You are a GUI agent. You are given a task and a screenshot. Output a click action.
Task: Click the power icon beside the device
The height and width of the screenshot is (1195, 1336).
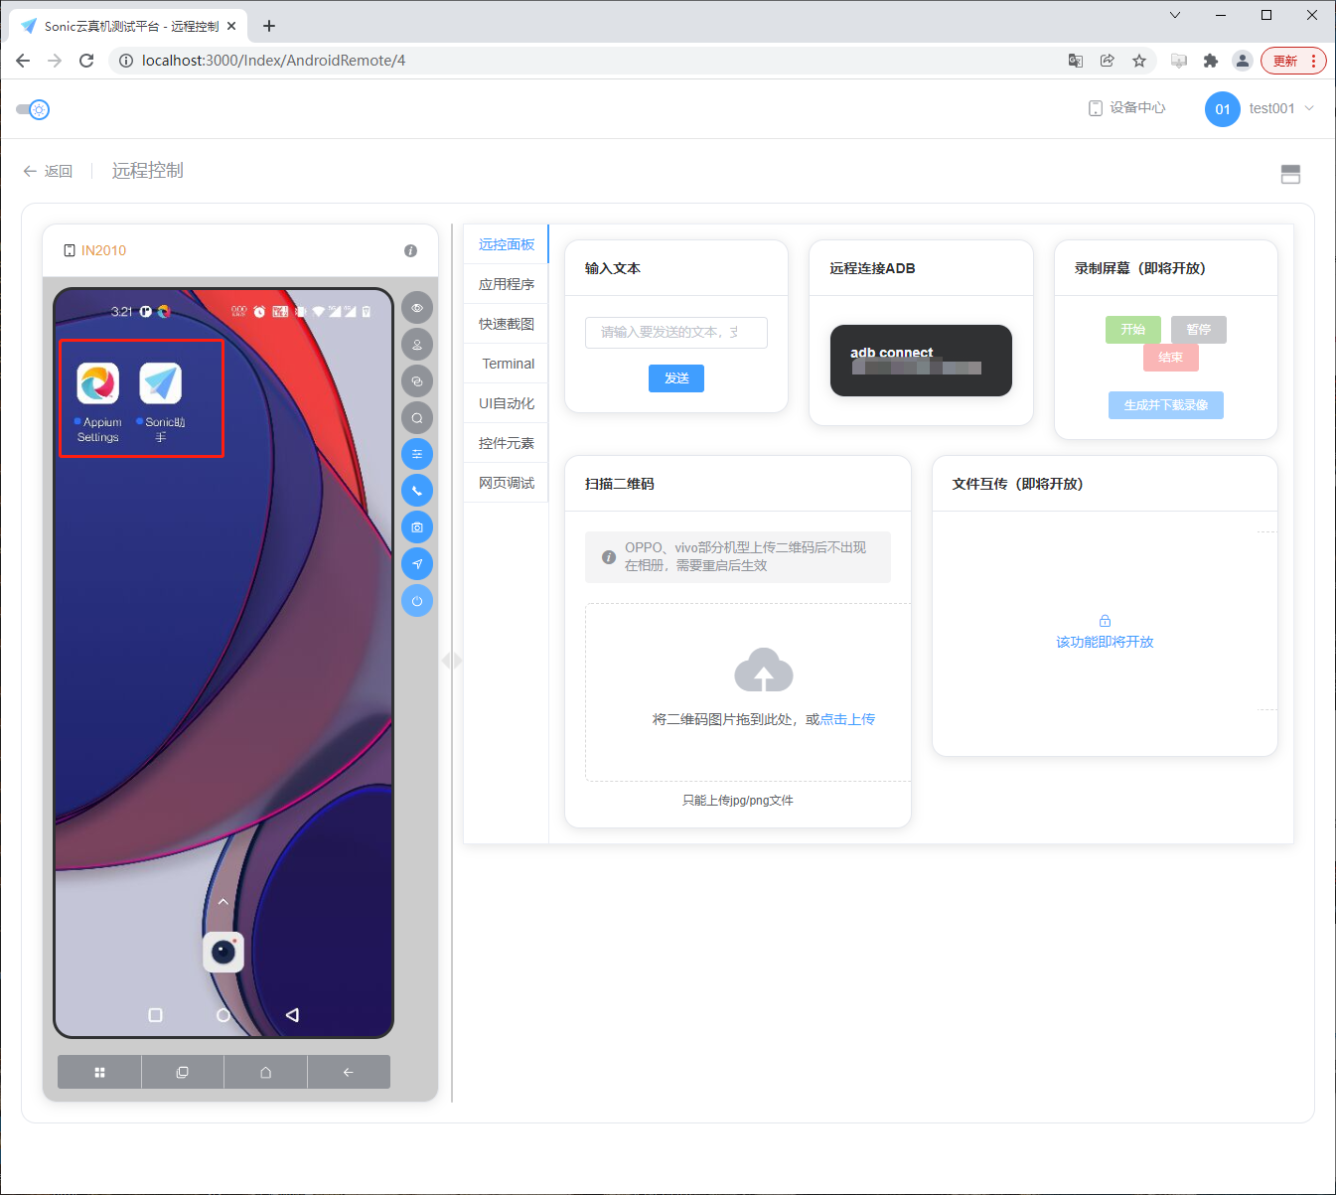click(417, 601)
